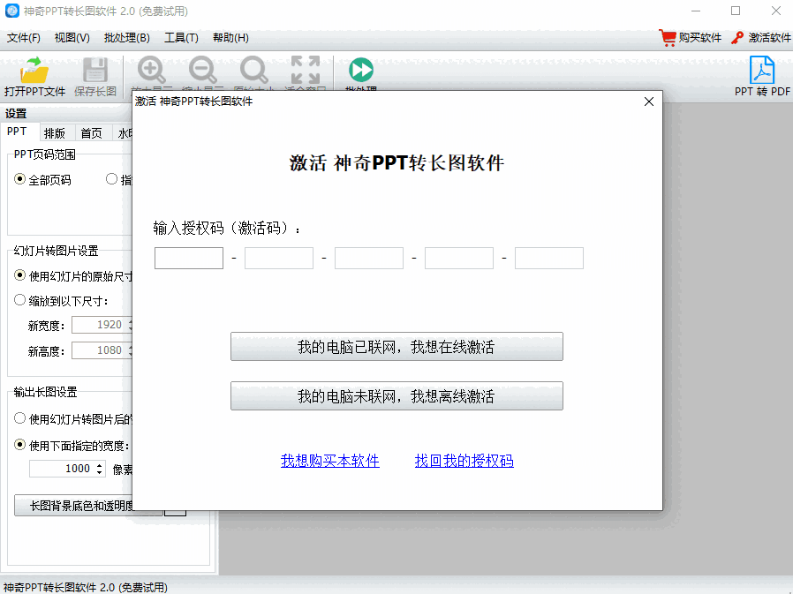Image resolution: width=793 pixels, height=594 pixels.
Task: Open the 文件(F) menu
Action: (x=23, y=38)
